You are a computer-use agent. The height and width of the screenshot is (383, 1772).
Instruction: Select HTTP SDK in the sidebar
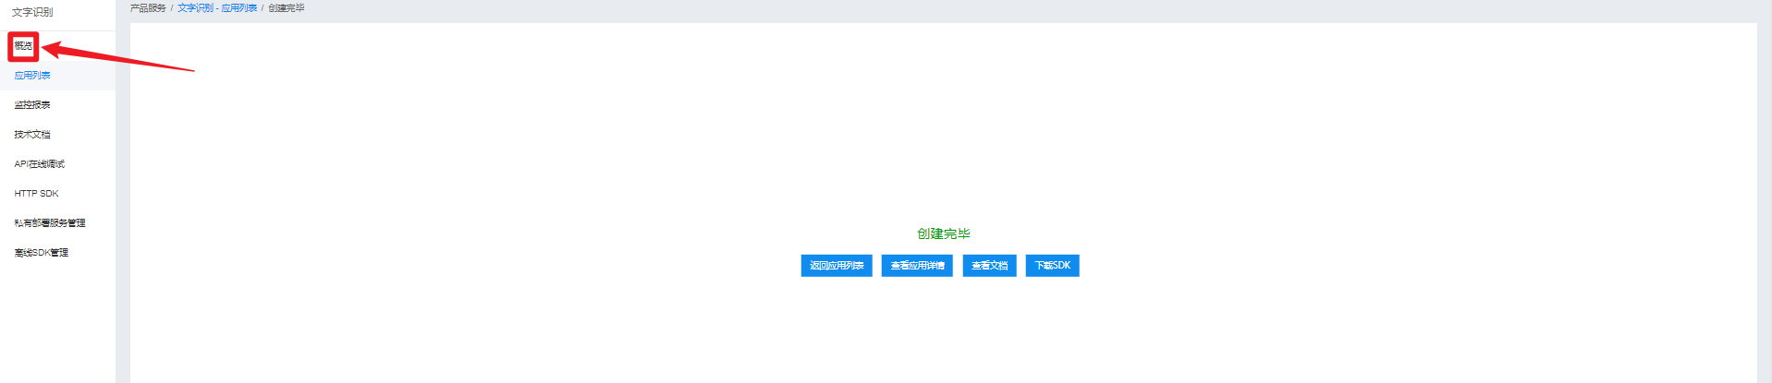36,194
